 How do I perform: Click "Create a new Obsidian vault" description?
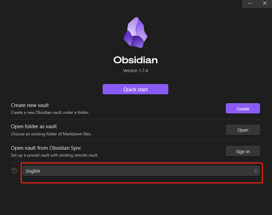pyautogui.click(x=50, y=112)
